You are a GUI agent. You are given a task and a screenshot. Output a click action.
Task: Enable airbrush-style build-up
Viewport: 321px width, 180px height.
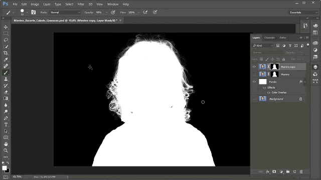coord(145,12)
